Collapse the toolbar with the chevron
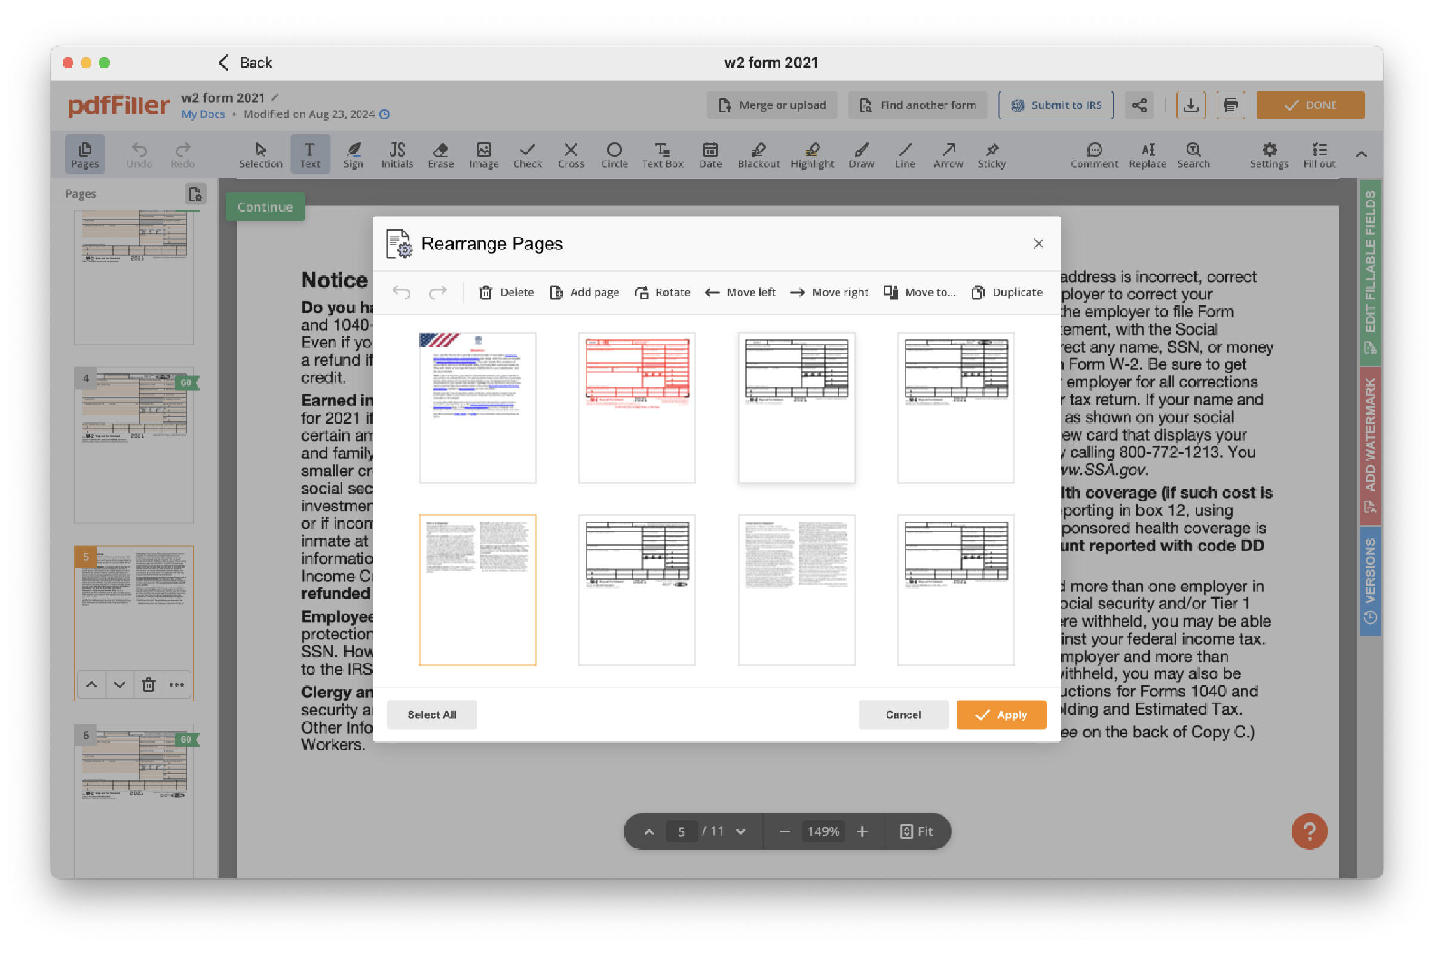 click(1362, 154)
